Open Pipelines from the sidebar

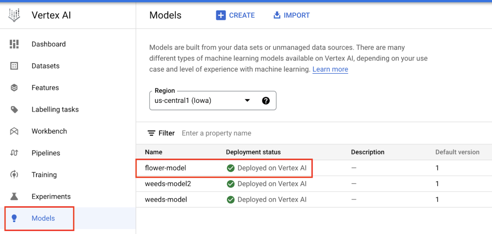[x=46, y=153]
